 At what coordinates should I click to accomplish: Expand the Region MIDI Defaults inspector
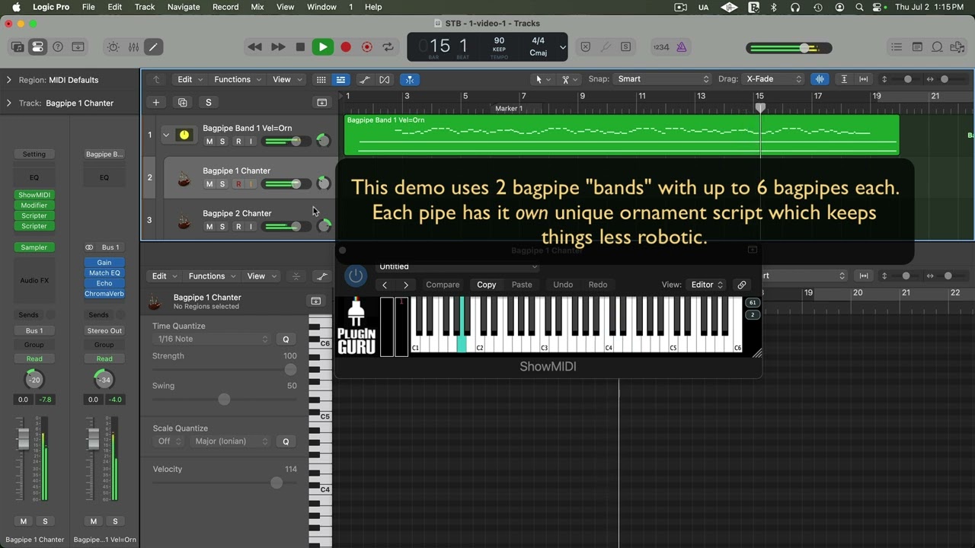click(9, 80)
